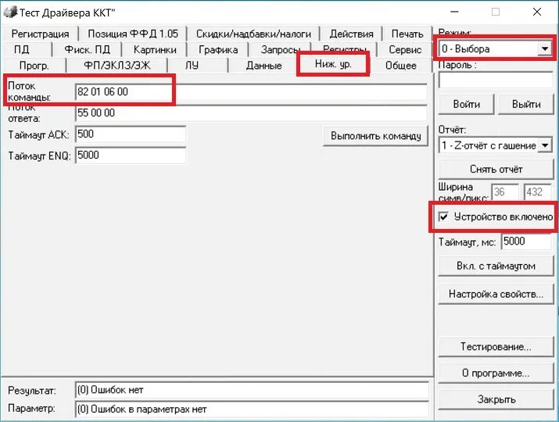The height and width of the screenshot is (422, 559).
Task: Click the symbol width field showing 36
Action: [505, 192]
